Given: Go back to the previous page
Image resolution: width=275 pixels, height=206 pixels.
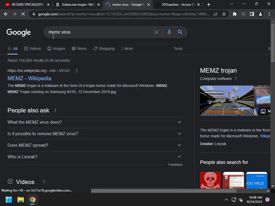Looking at the screenshot, I should tap(6, 14).
